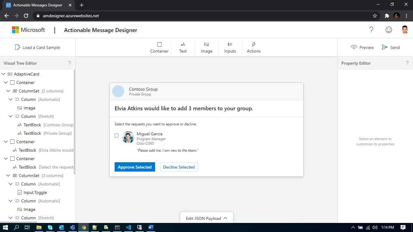Viewport: 413px width, 232px height.
Task: Add an Actions element to the card
Action: tap(253, 47)
